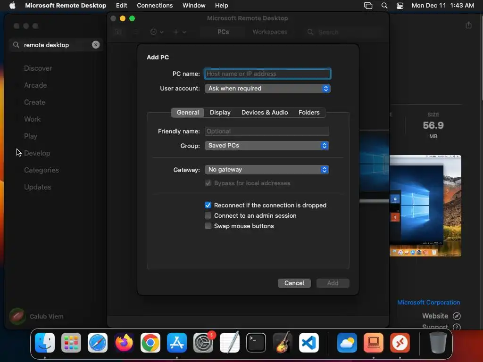This screenshot has width=483, height=362.
Task: Open the Connections menu
Action: pyautogui.click(x=155, y=5)
